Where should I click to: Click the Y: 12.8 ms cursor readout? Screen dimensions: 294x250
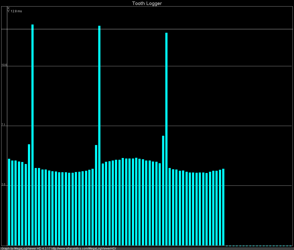14,11
